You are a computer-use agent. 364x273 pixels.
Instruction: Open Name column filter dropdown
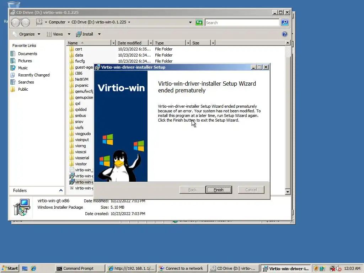[x=113, y=43]
